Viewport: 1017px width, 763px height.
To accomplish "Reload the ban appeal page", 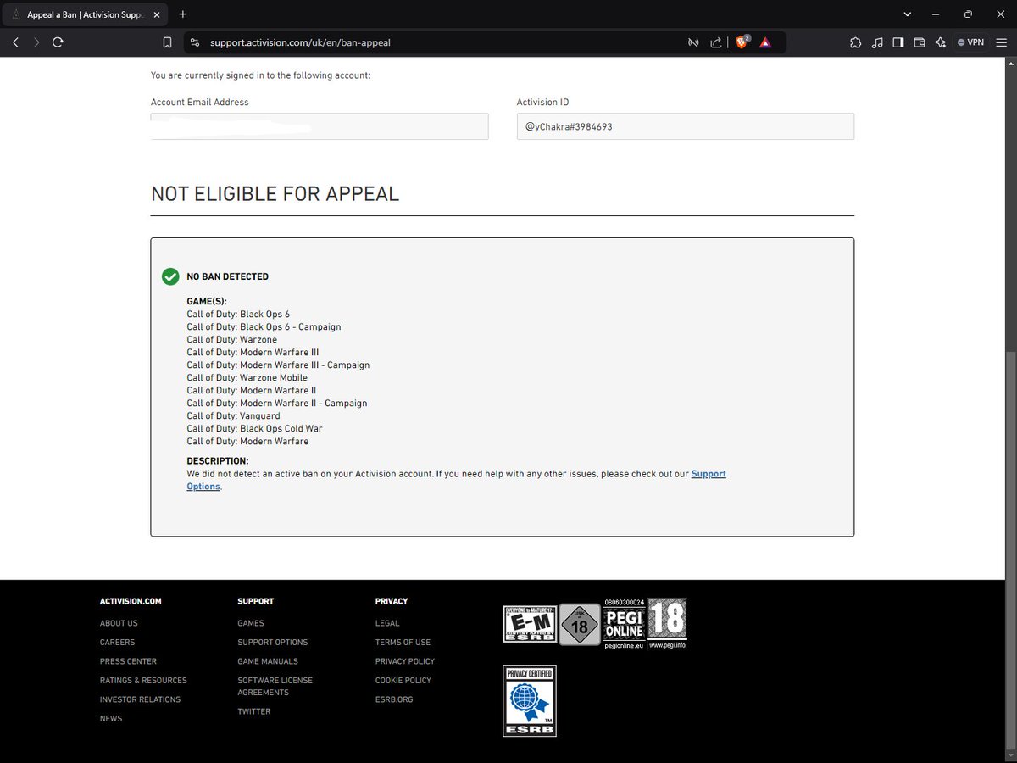I will [58, 42].
